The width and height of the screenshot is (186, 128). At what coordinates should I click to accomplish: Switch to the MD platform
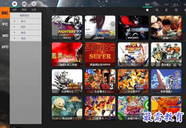[x=5, y=36]
